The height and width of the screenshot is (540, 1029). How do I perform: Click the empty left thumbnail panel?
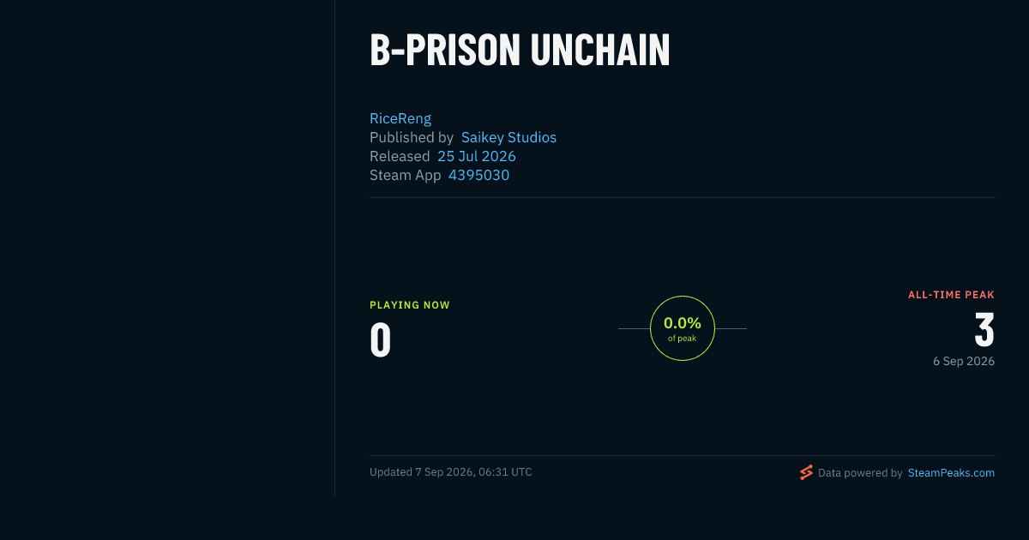pyautogui.click(x=167, y=249)
